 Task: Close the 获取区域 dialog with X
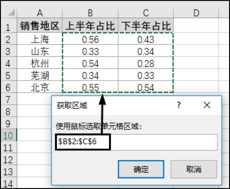pyautogui.click(x=207, y=105)
